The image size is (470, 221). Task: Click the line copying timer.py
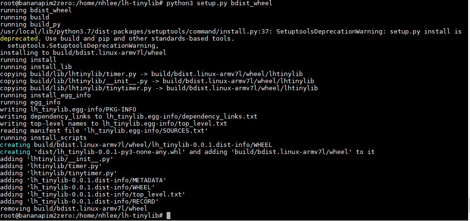coord(151,74)
